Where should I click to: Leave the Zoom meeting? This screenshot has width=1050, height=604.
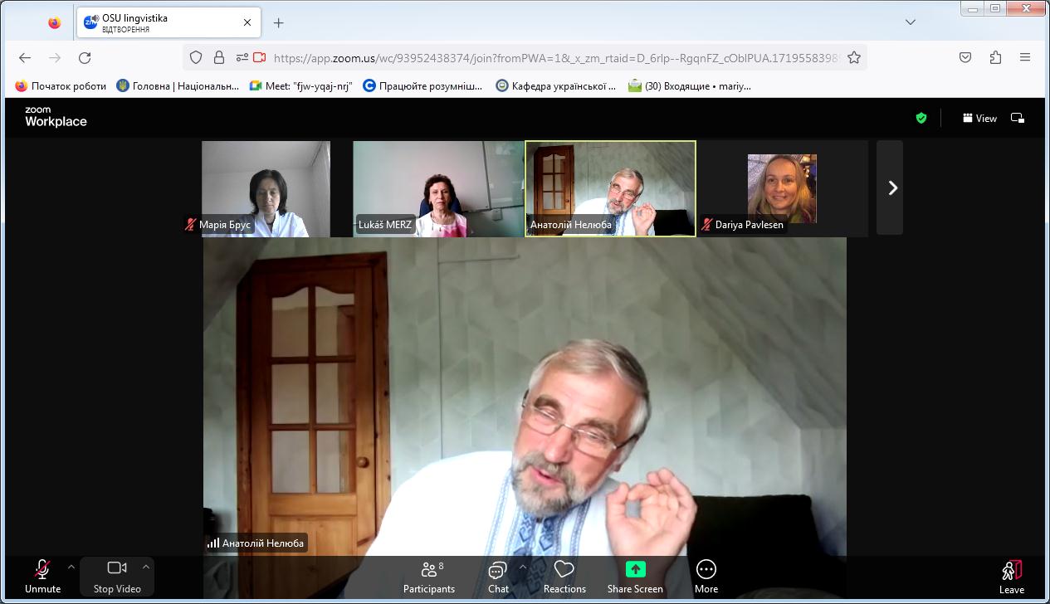click(1011, 577)
